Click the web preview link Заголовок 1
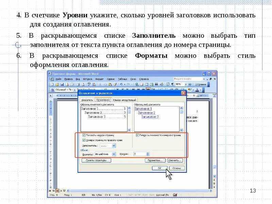Screen dimensions: 272x204 143,108
